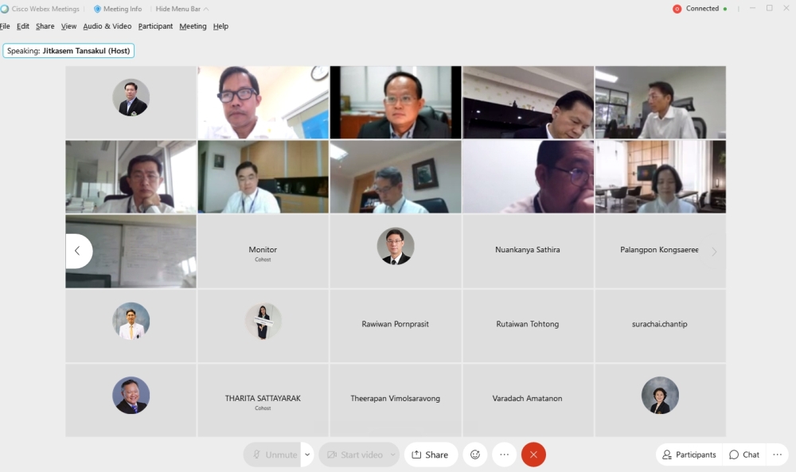Open the Participants panel
The width and height of the screenshot is (796, 472).
pyautogui.click(x=689, y=454)
